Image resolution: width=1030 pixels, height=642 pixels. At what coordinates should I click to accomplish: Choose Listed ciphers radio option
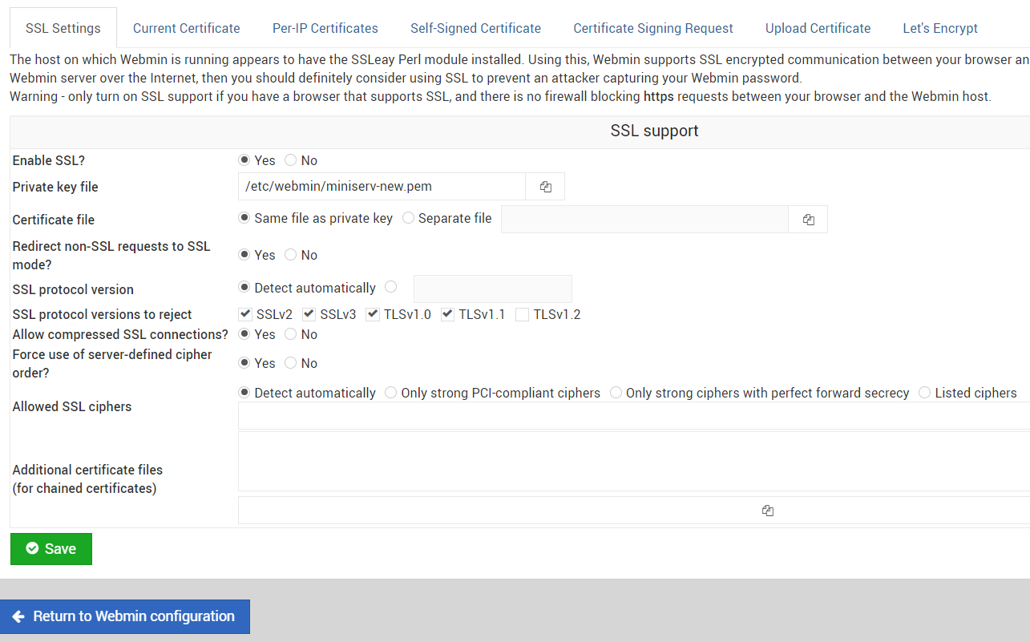[925, 393]
